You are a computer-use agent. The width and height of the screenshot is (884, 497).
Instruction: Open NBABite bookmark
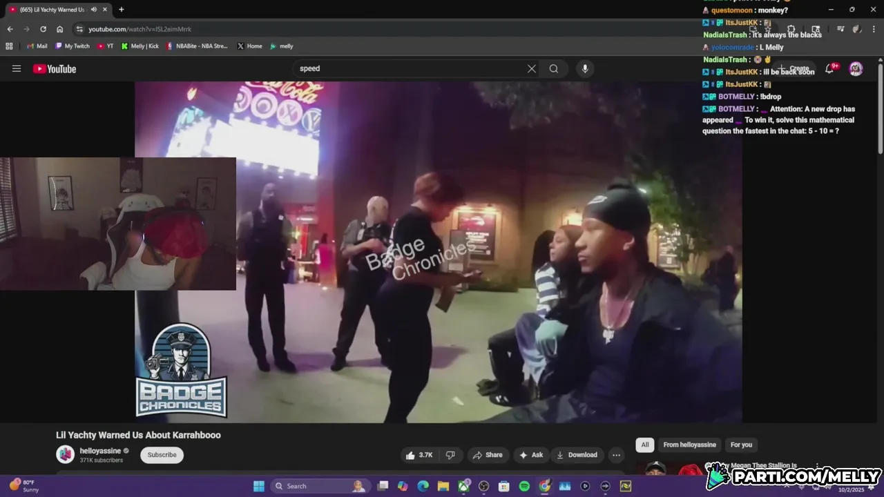[197, 46]
